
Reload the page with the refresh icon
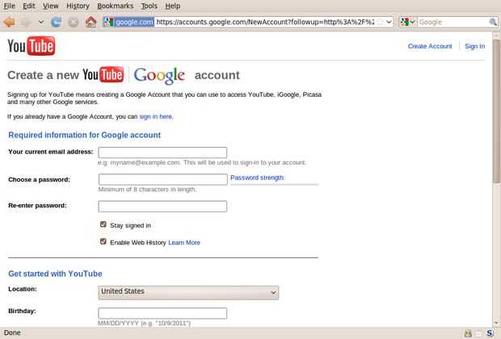tap(57, 22)
